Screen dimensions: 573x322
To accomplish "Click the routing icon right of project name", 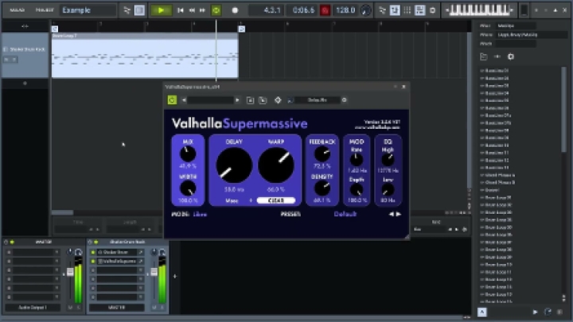I will coord(127,10).
